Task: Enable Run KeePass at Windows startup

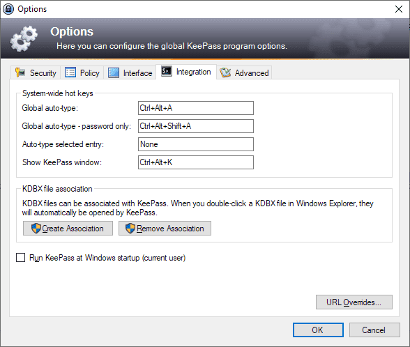Action: (21, 258)
